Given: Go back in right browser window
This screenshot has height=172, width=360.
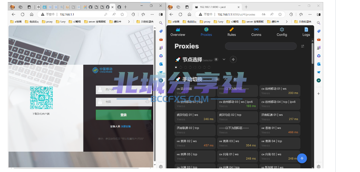Looking at the screenshot, I should 171,15.
